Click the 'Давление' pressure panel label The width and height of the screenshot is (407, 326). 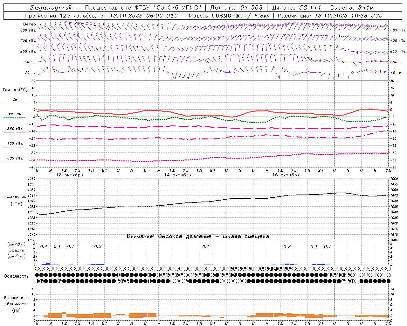click(x=17, y=197)
